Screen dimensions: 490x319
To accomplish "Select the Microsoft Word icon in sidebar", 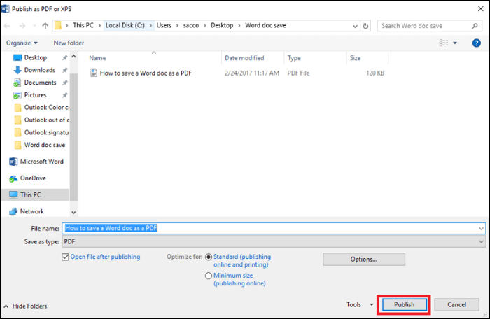I will 14,162.
